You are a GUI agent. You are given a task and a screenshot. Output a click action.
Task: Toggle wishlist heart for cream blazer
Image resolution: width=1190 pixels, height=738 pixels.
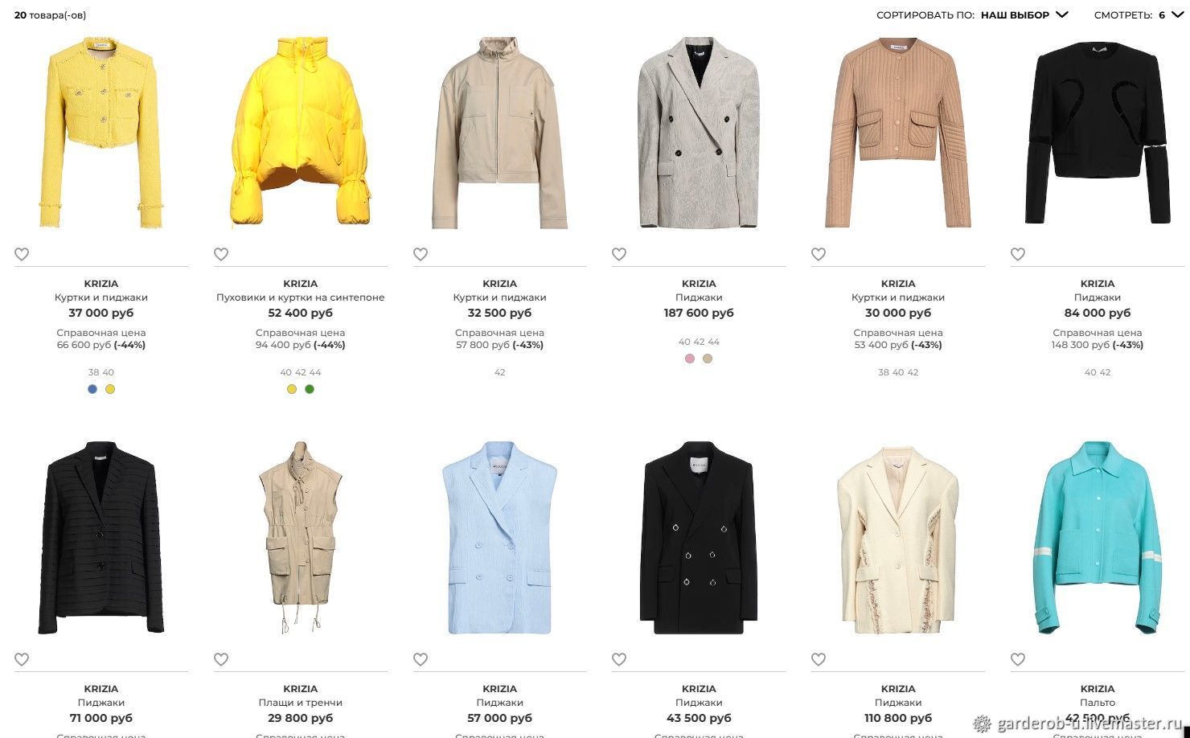tap(819, 659)
